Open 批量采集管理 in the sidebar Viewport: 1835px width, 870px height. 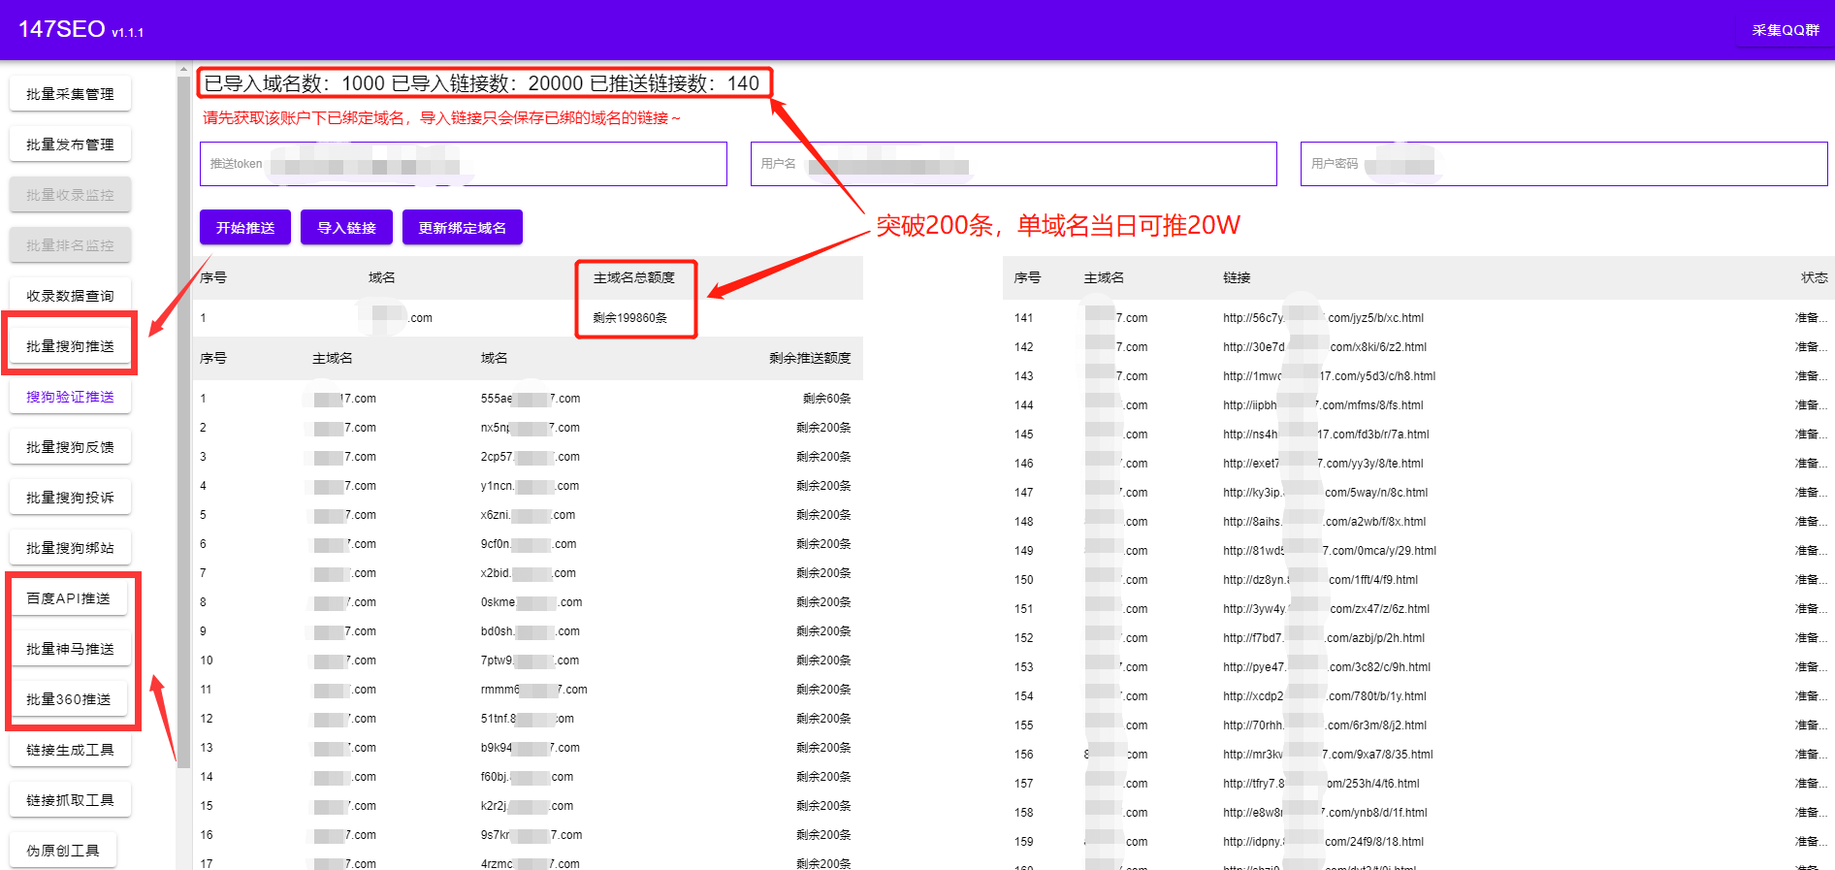click(70, 94)
